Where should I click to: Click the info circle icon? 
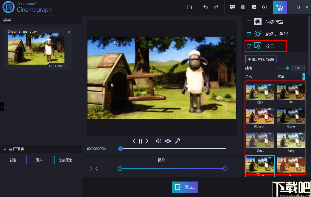265,7
